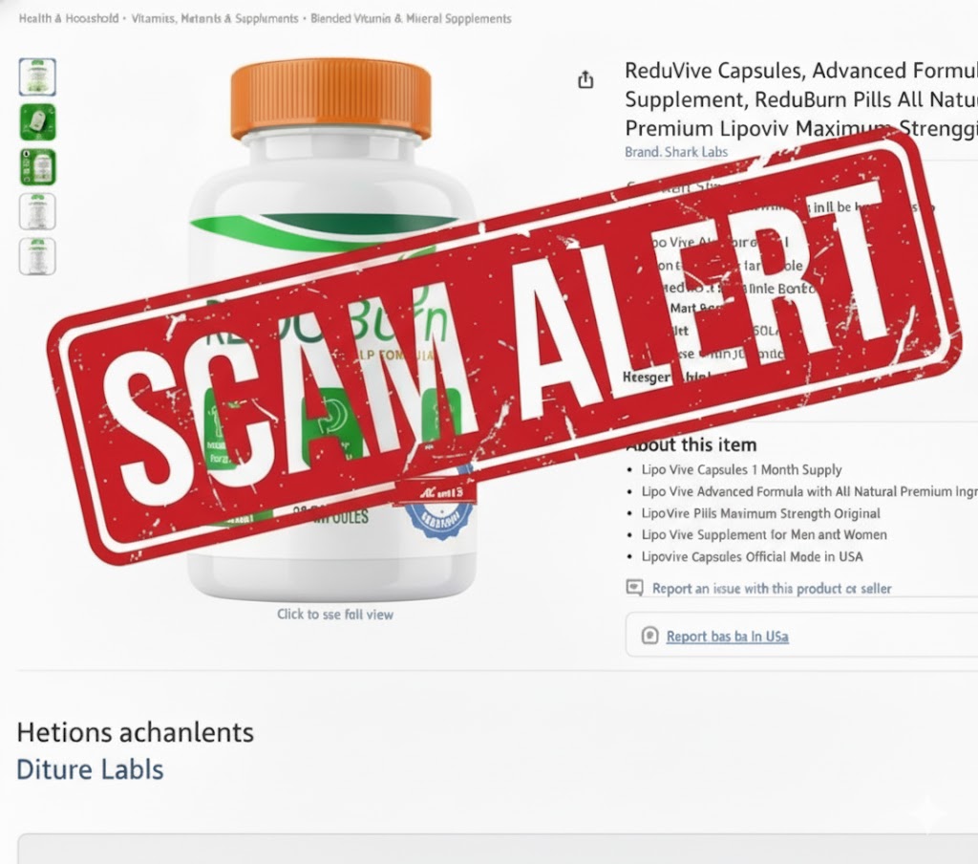The height and width of the screenshot is (864, 978).
Task: Select the fifth bottle thumbnail
Action: [x=37, y=256]
